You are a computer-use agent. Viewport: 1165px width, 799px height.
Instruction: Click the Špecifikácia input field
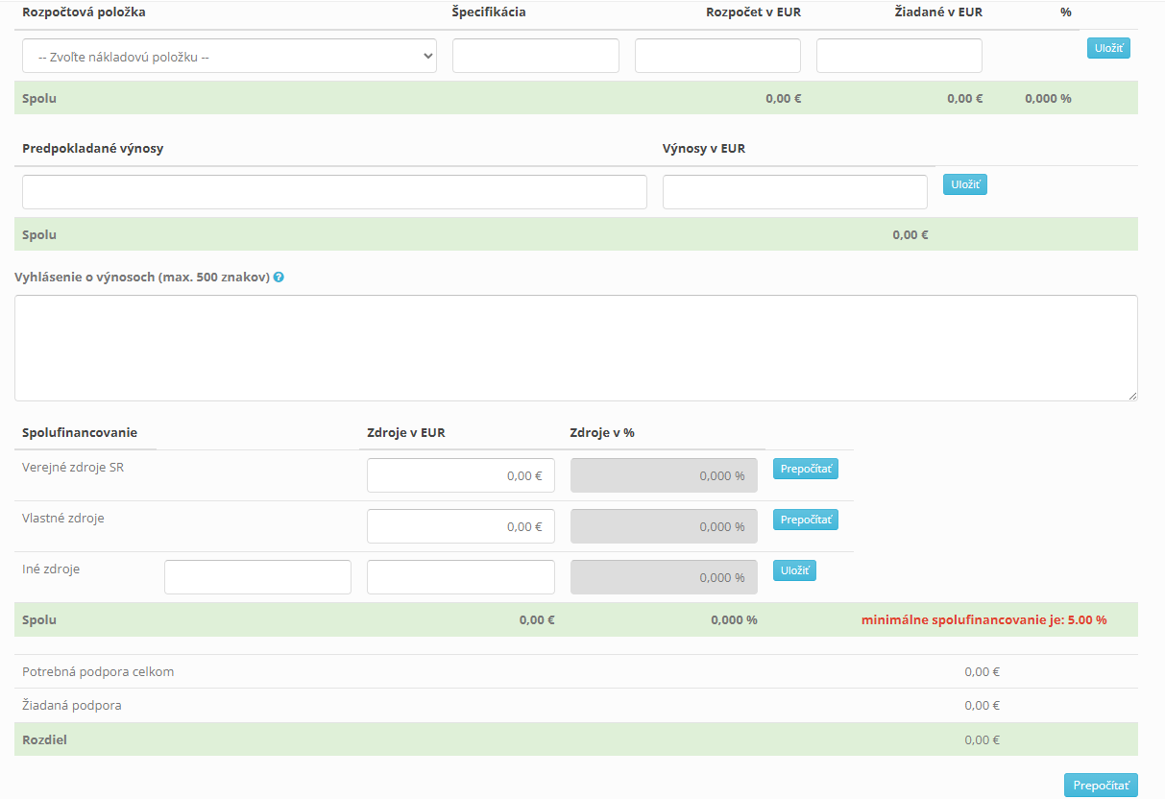click(535, 57)
